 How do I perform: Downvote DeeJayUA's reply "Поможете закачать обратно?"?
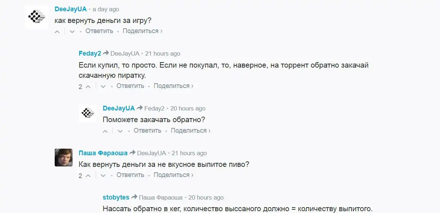(120, 131)
